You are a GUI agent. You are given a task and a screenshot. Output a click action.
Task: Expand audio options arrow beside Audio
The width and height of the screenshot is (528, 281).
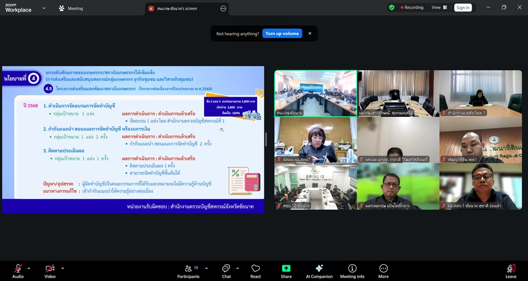(x=29, y=269)
